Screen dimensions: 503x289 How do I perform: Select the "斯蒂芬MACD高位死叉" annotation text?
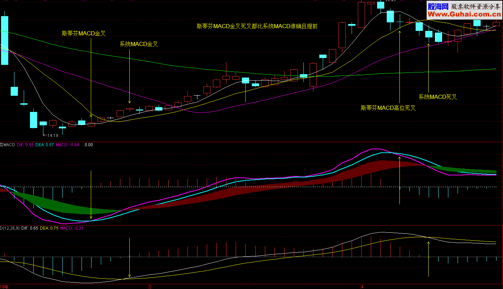pyautogui.click(x=388, y=108)
